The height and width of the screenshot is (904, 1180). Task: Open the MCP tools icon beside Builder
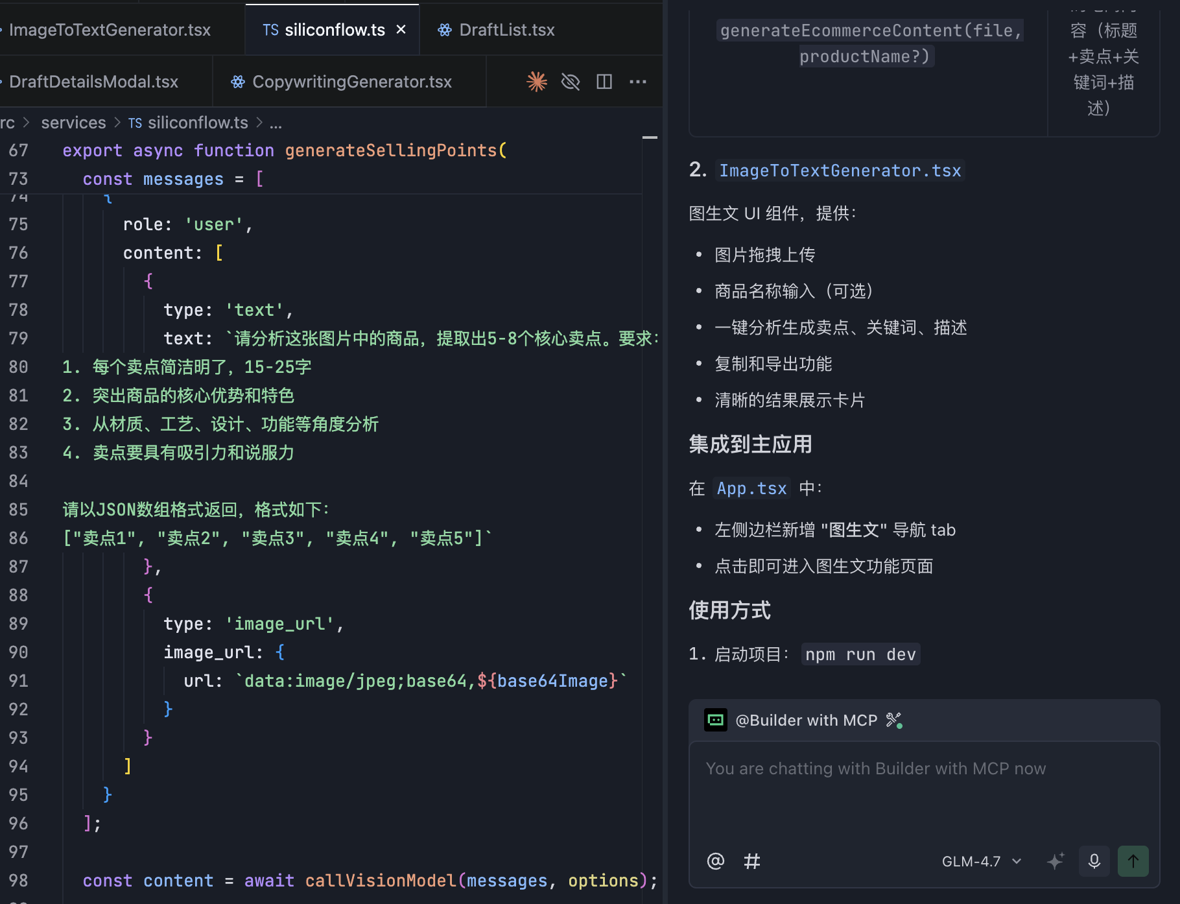click(x=894, y=720)
